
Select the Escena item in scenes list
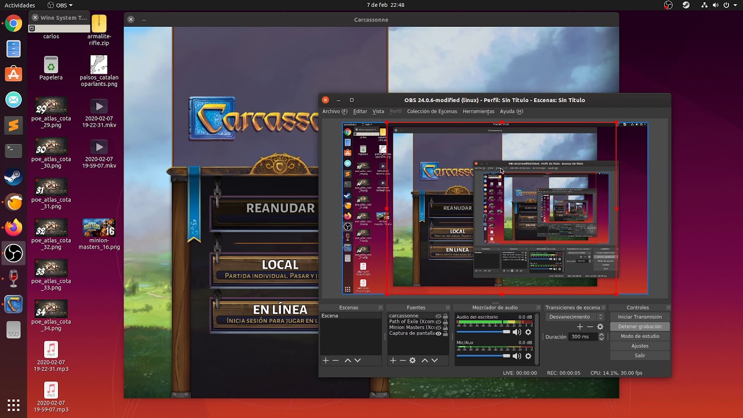tap(351, 316)
